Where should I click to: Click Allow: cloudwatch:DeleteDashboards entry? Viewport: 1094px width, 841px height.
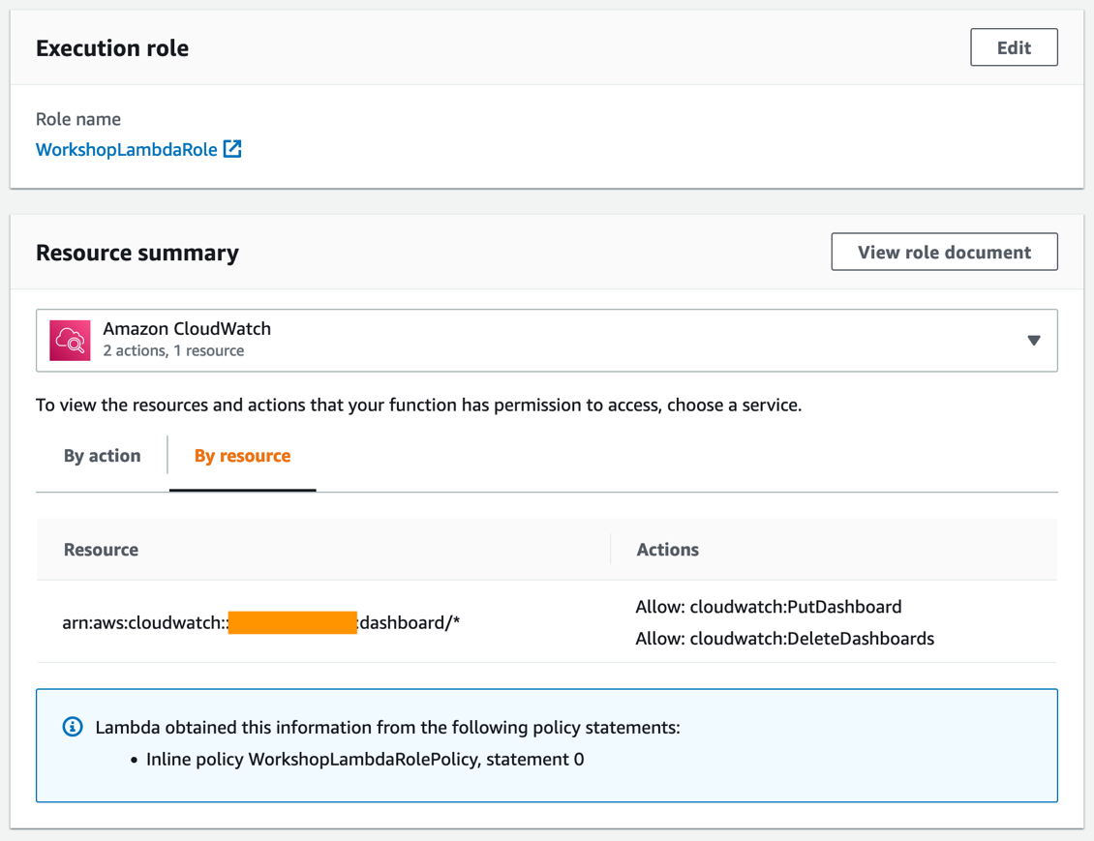click(785, 639)
